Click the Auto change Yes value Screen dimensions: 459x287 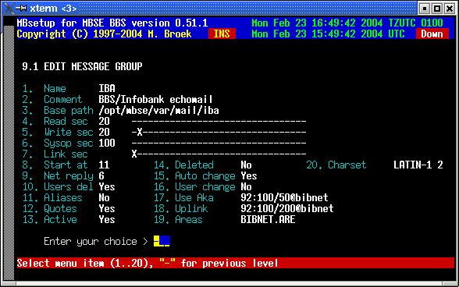point(249,176)
